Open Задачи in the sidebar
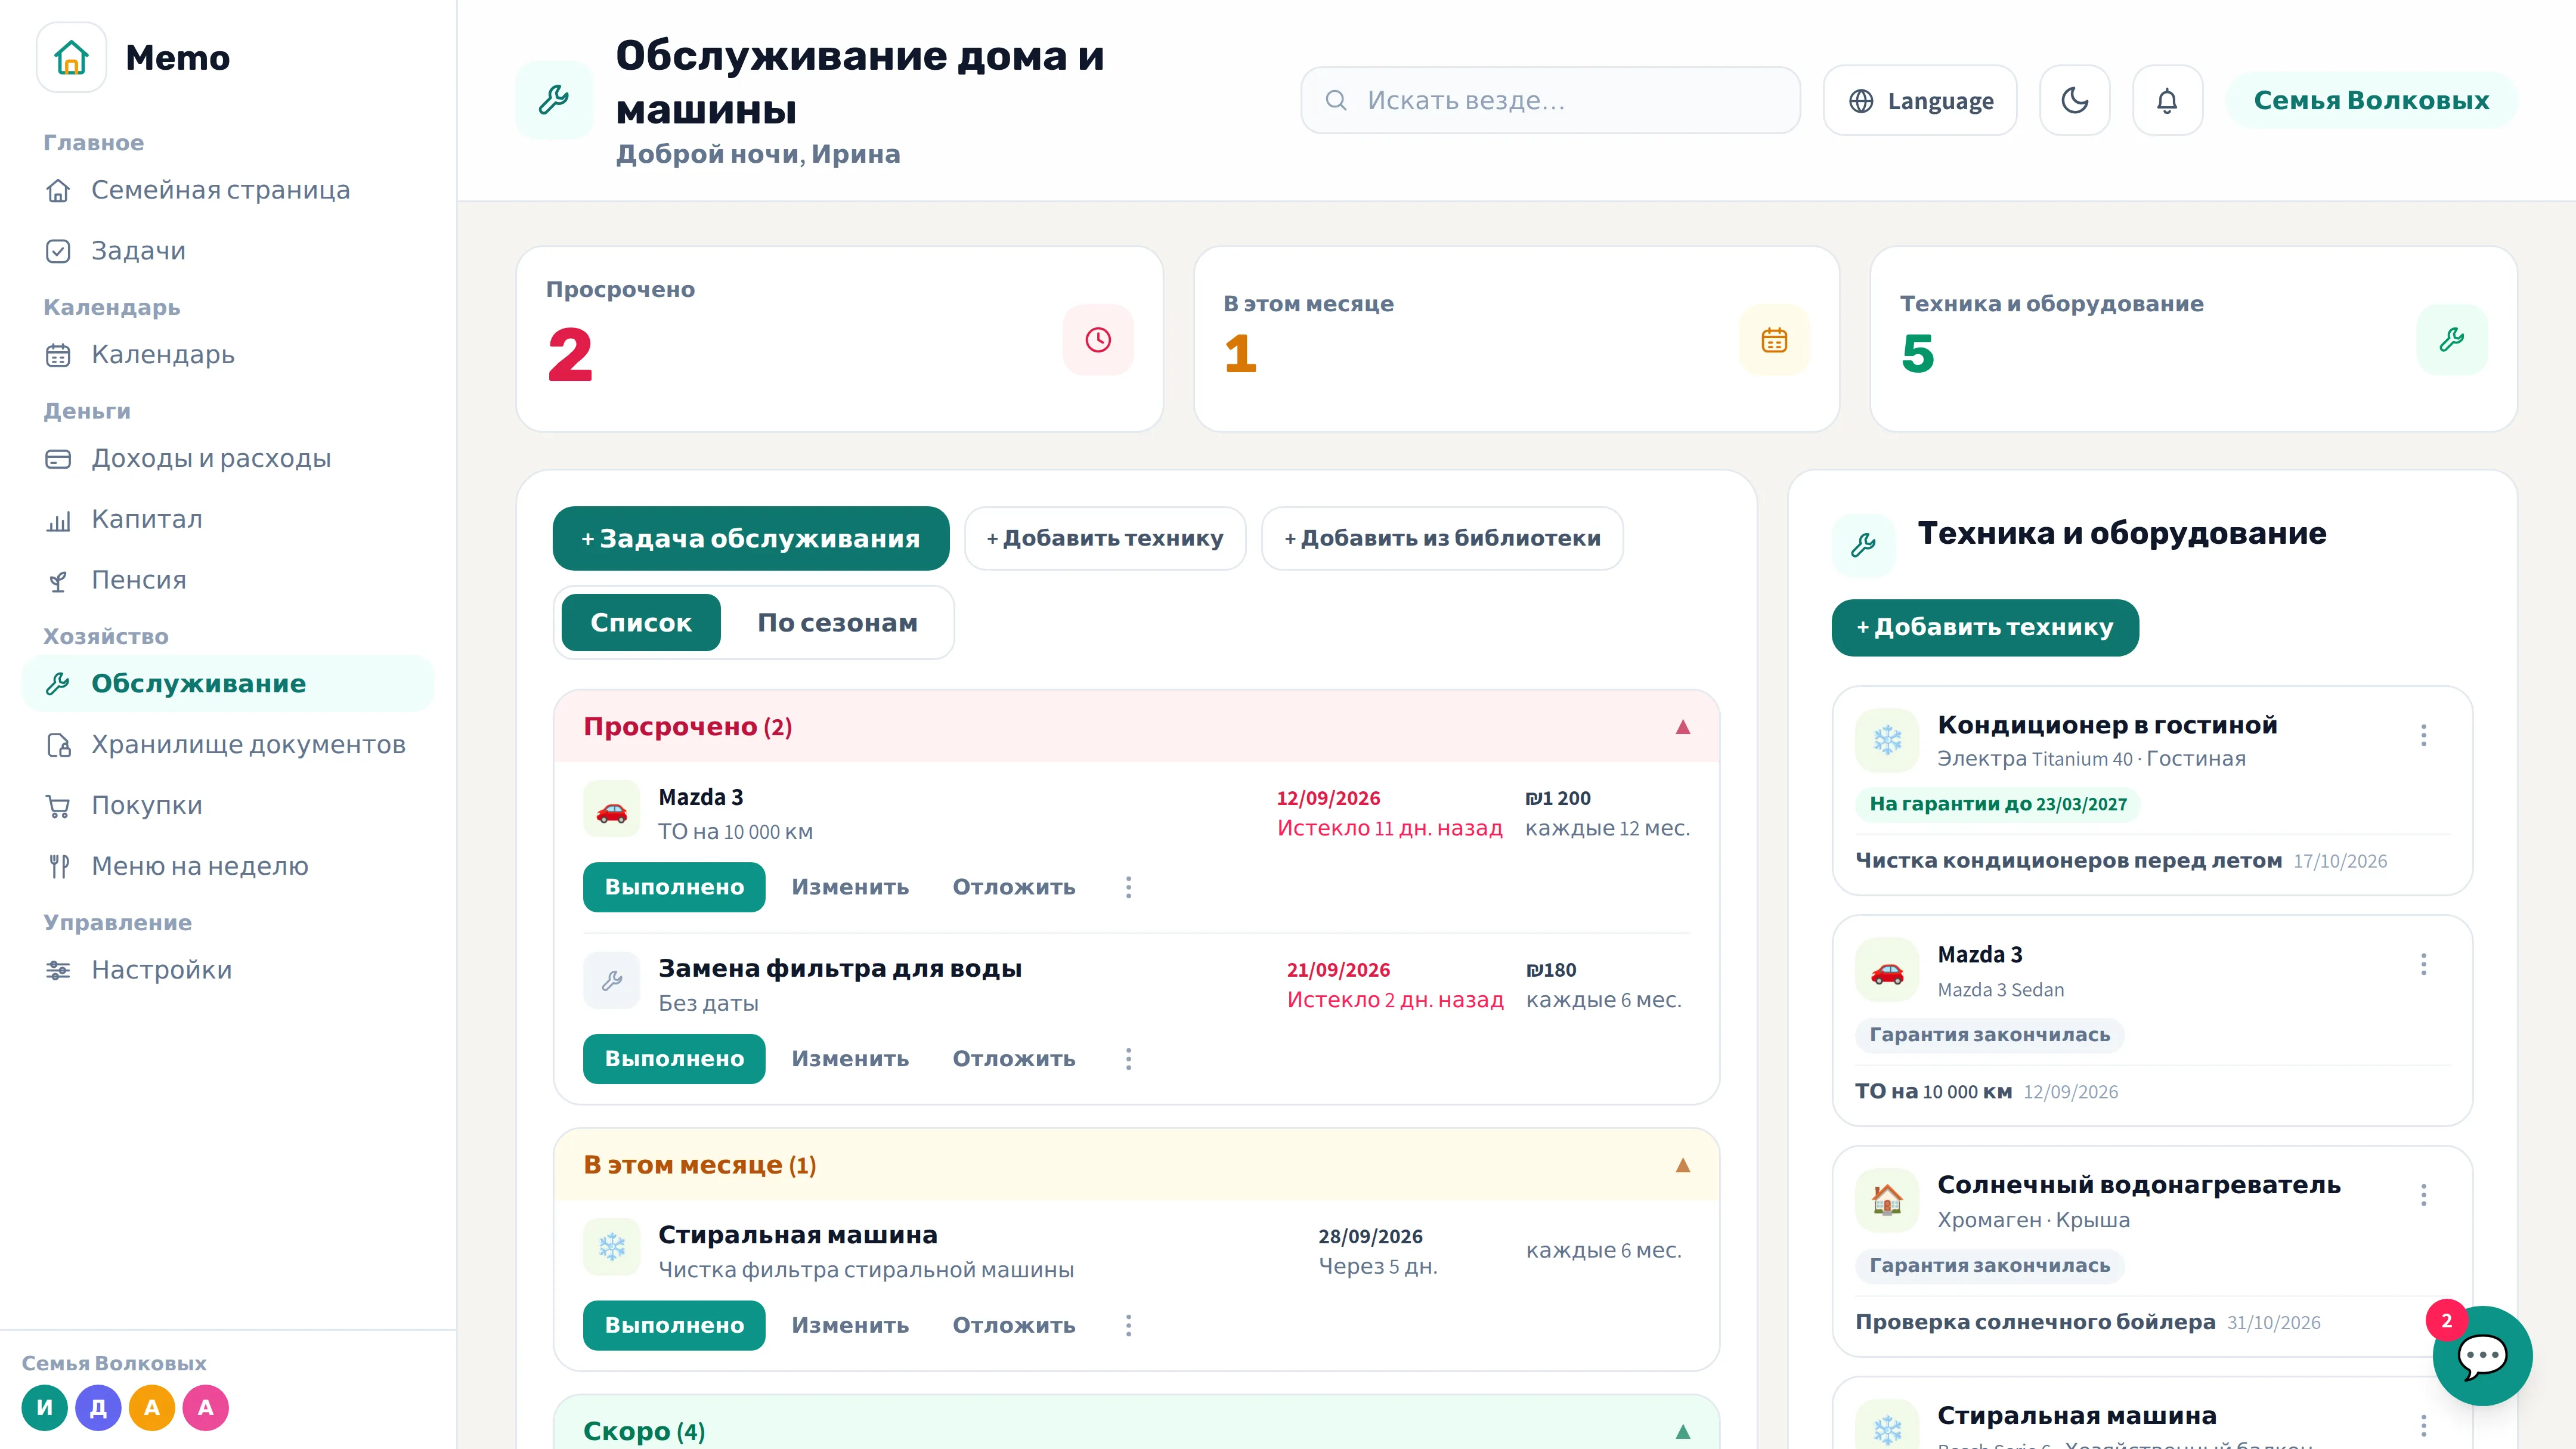The image size is (2576, 1449). [228, 251]
